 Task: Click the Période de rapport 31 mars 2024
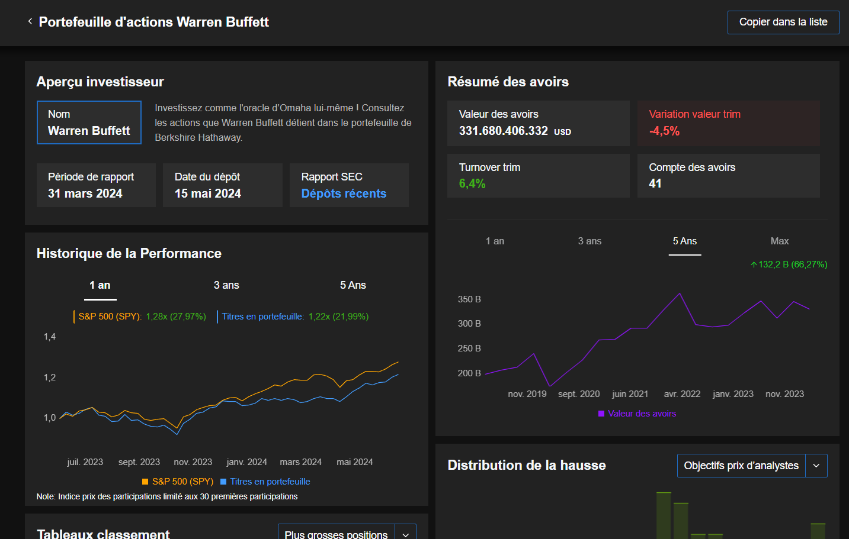[96, 185]
